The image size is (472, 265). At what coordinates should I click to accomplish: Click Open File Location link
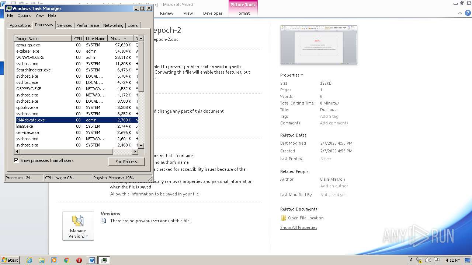pyautogui.click(x=306, y=218)
